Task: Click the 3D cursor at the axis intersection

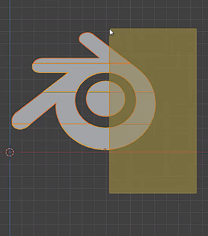Action: pos(10,152)
